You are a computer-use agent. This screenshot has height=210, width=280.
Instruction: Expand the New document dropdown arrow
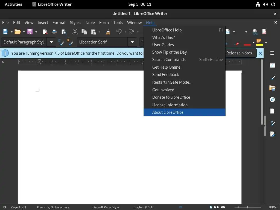(11, 32)
